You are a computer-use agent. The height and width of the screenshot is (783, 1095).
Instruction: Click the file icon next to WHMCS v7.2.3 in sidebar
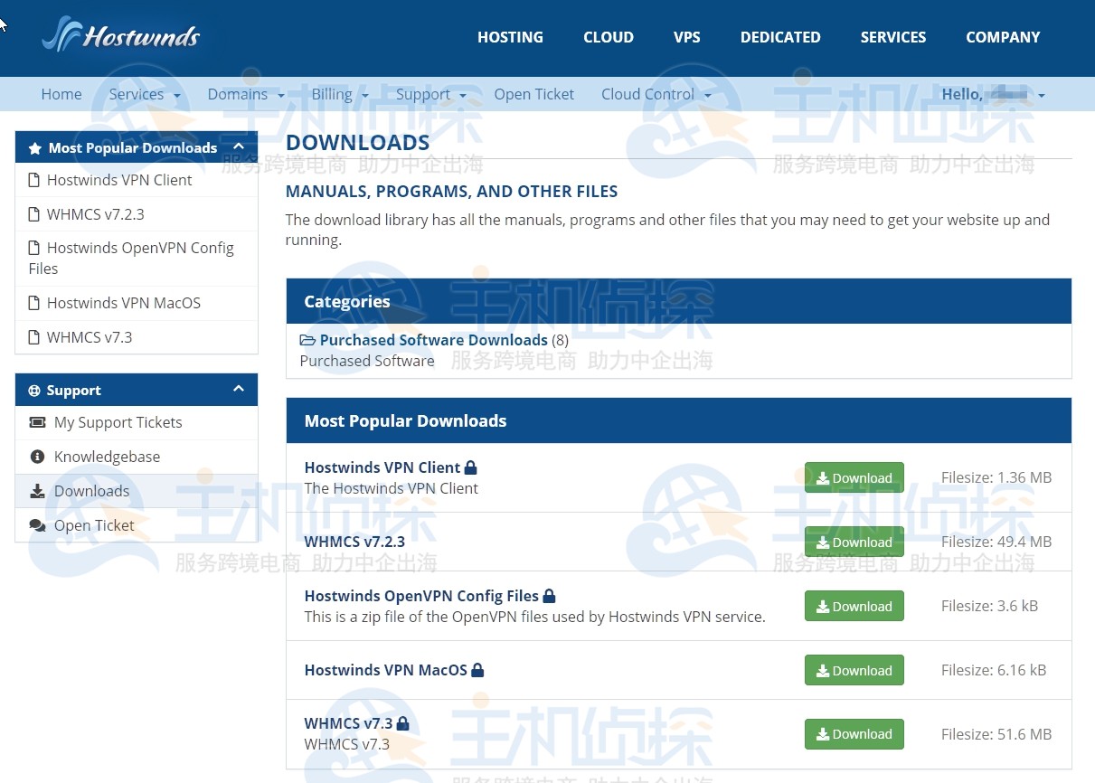pyautogui.click(x=34, y=214)
